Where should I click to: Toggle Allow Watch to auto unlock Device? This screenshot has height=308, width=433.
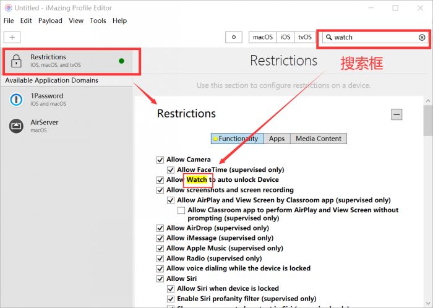pos(160,180)
